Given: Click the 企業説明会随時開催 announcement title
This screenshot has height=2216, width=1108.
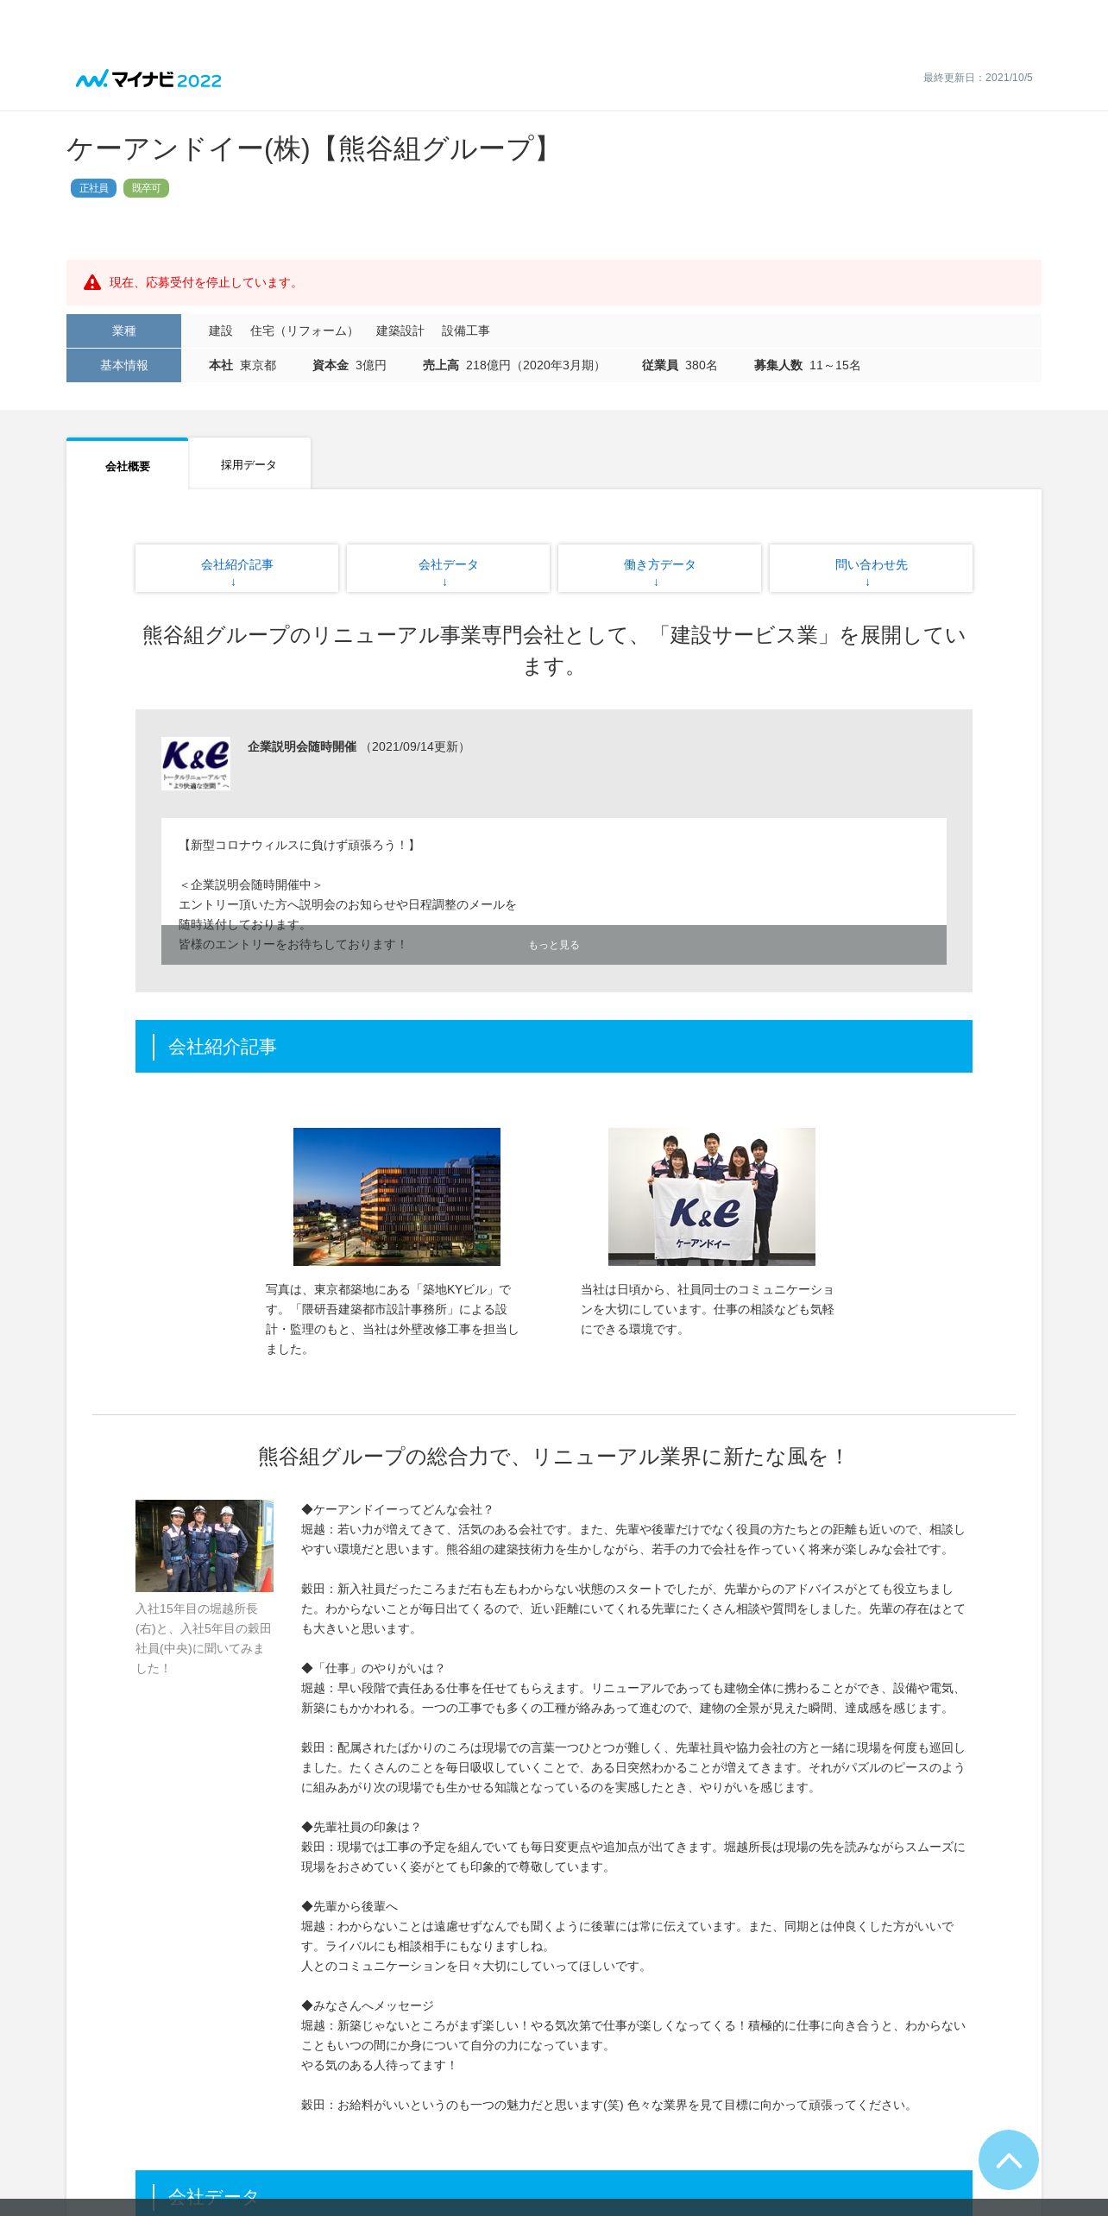Looking at the screenshot, I should tap(302, 746).
